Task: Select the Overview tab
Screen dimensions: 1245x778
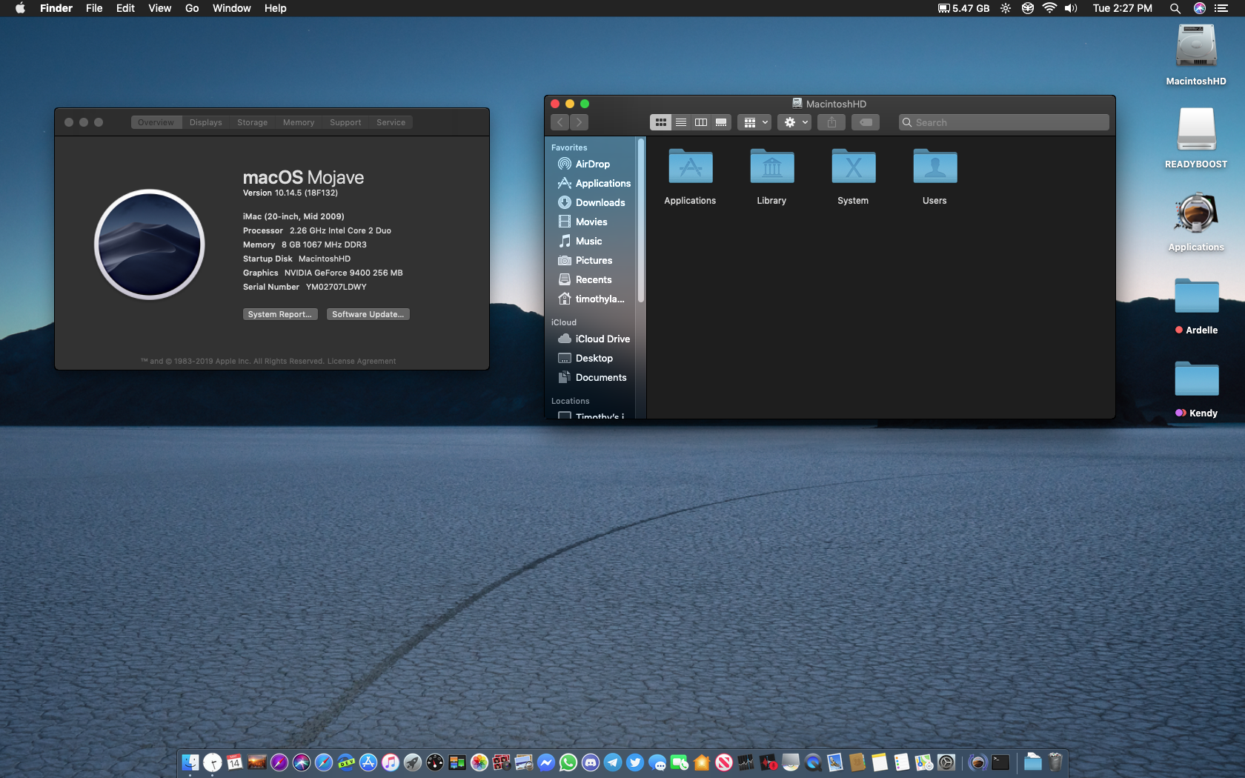Action: point(156,122)
